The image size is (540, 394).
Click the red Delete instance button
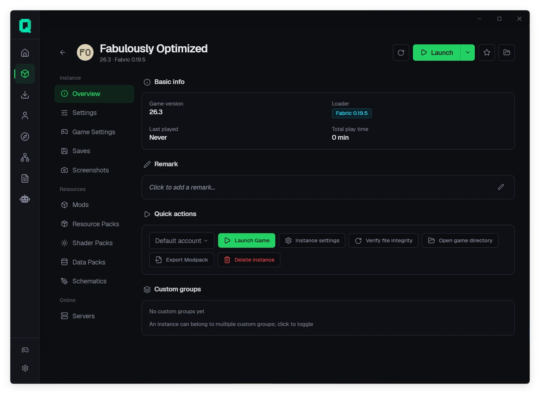click(x=249, y=260)
